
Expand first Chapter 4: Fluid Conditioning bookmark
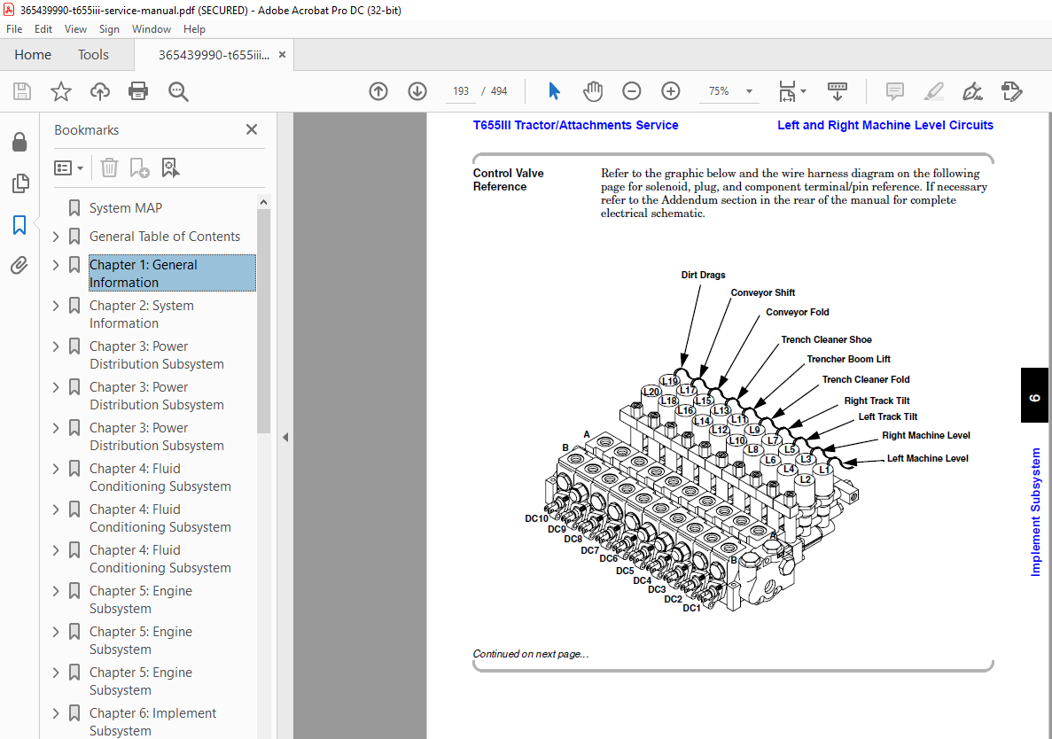coord(56,469)
